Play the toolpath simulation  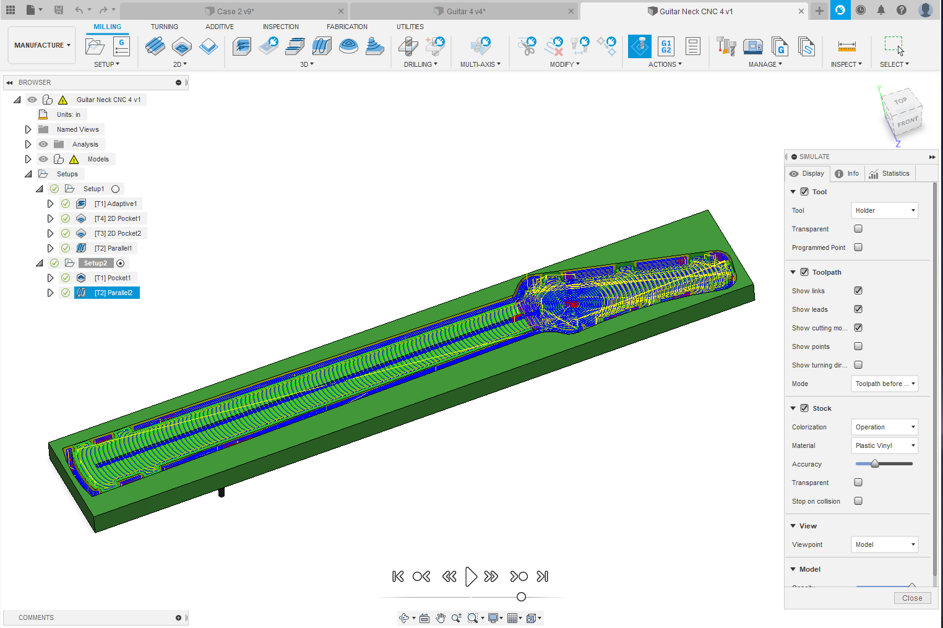471,577
